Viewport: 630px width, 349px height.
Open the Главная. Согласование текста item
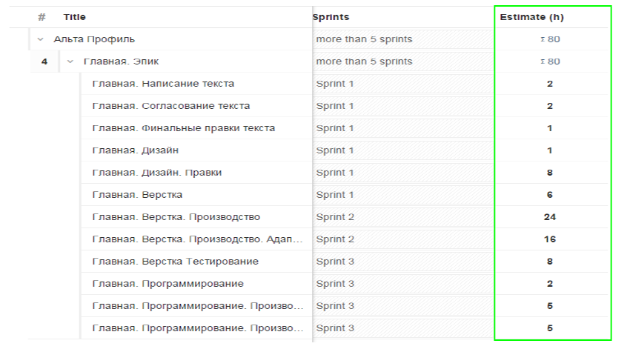171,106
